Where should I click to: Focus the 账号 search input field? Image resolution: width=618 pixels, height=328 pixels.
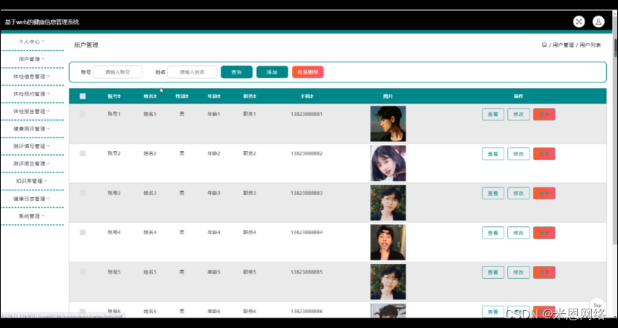117,72
